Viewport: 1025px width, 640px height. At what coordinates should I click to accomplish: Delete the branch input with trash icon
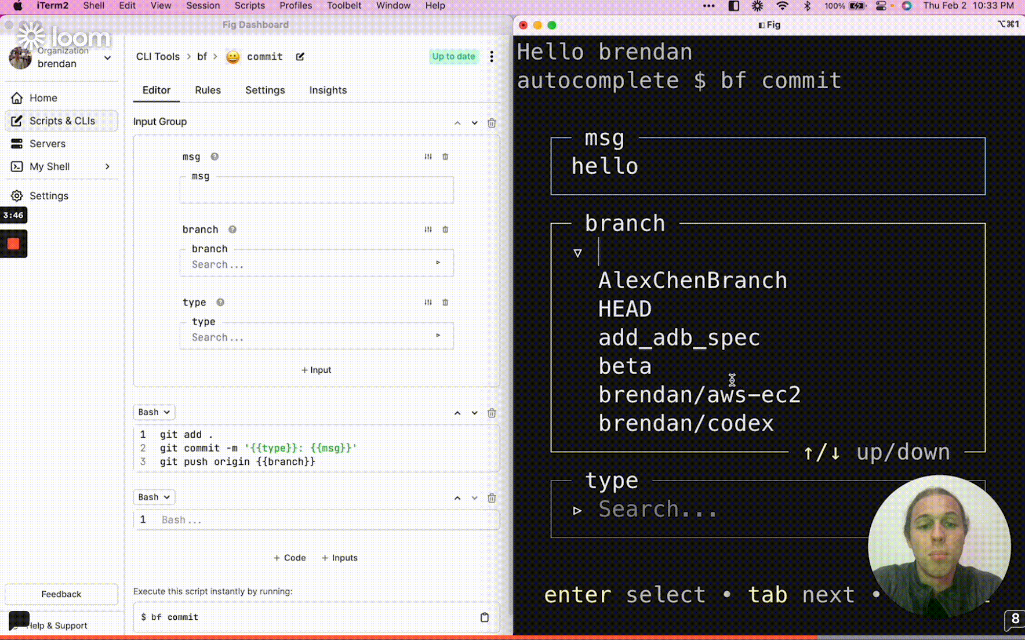445,230
